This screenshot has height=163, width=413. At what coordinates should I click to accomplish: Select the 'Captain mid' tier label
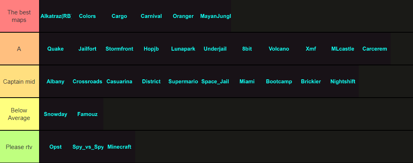pos(19,82)
